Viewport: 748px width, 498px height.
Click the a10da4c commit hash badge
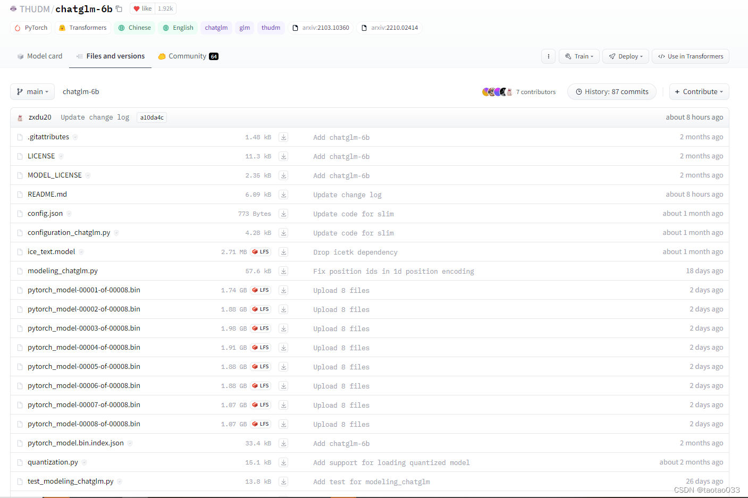point(152,117)
